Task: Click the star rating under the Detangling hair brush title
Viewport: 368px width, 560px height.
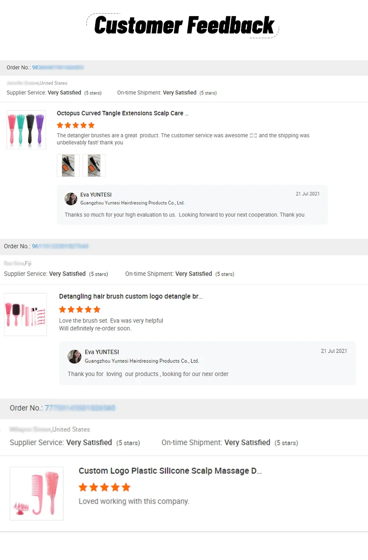Action: [x=79, y=309]
